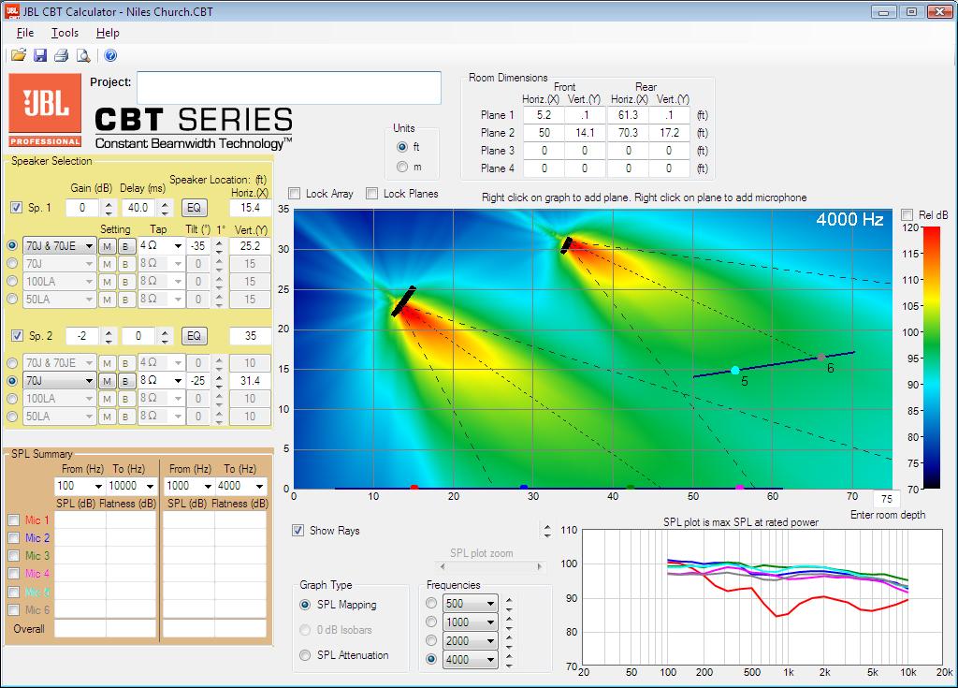Toggle Show Rays checkbox
The width and height of the screenshot is (958, 688).
tap(298, 530)
